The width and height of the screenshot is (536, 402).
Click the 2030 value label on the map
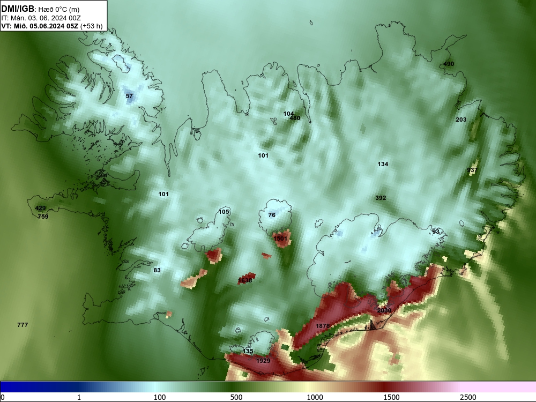pos(384,311)
